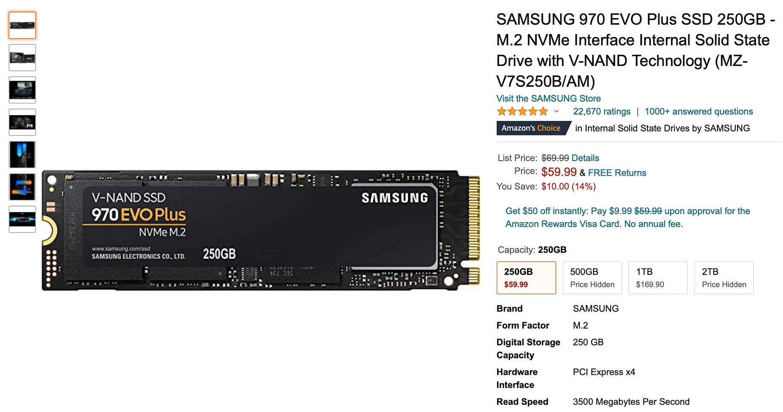Expand the star rating dropdown chevron
783x412 pixels.
556,112
